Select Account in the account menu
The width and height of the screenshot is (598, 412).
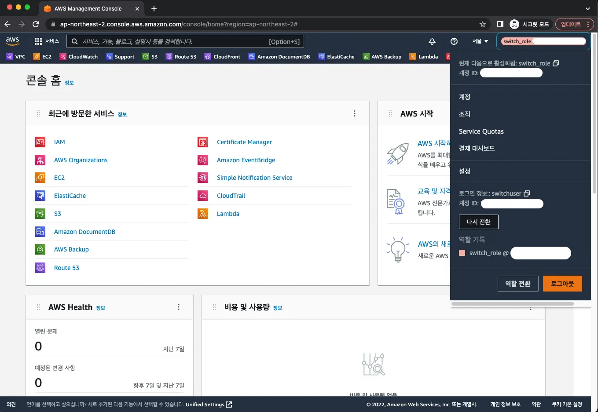(465, 97)
